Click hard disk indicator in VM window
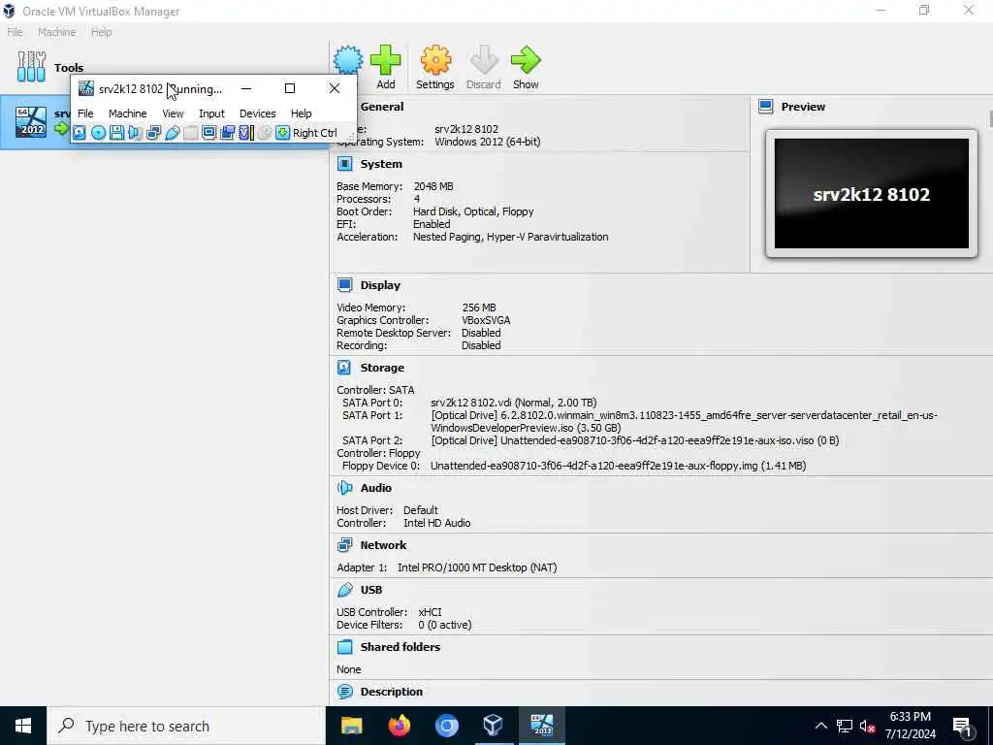The height and width of the screenshot is (745, 993). point(80,132)
